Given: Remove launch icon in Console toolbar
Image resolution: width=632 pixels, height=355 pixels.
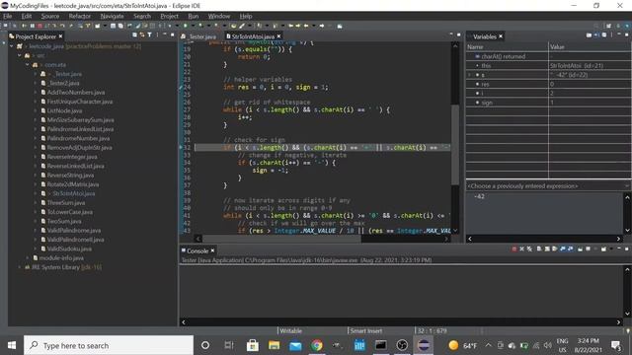Looking at the screenshot, I should click(x=521, y=249).
